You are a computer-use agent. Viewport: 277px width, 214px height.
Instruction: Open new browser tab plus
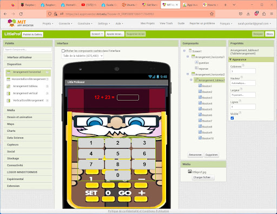coord(225,5)
